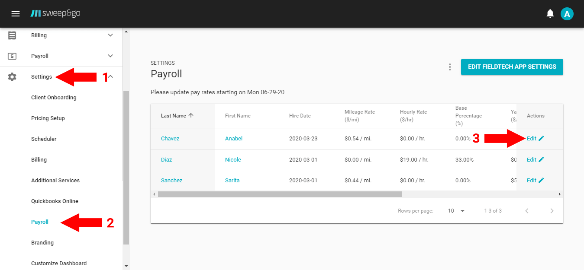584x270 pixels.
Task: Sort table by Last Name column
Action: (x=177, y=116)
